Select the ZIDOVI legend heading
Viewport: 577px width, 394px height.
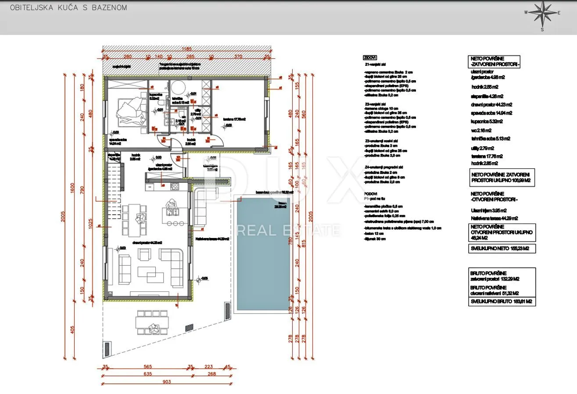[x=369, y=57]
